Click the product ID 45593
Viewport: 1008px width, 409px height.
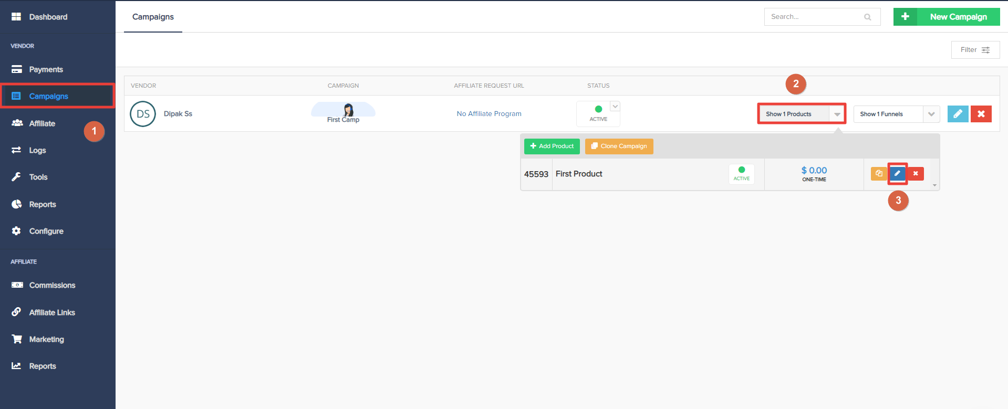point(536,174)
